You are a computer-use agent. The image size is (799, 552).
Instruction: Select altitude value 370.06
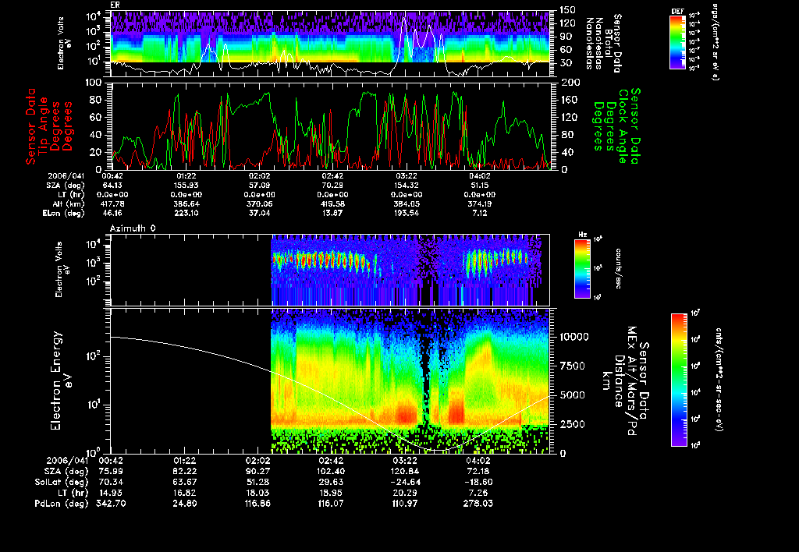pos(260,203)
